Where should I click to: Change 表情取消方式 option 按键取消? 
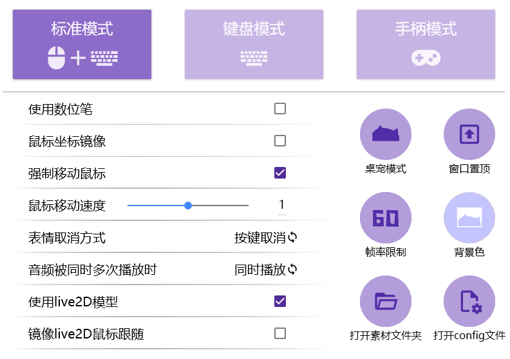click(x=260, y=238)
